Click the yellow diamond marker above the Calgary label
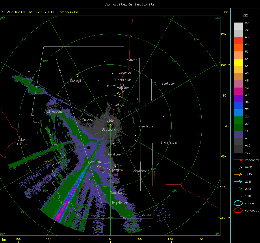Screen dimensions: 260x243 tap(114, 166)
